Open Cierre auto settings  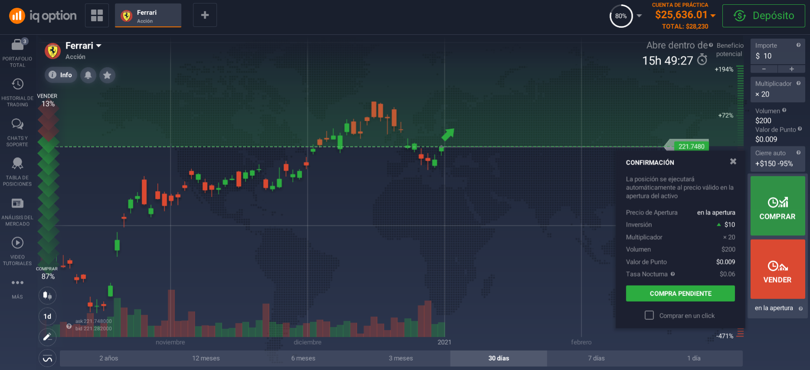click(777, 159)
